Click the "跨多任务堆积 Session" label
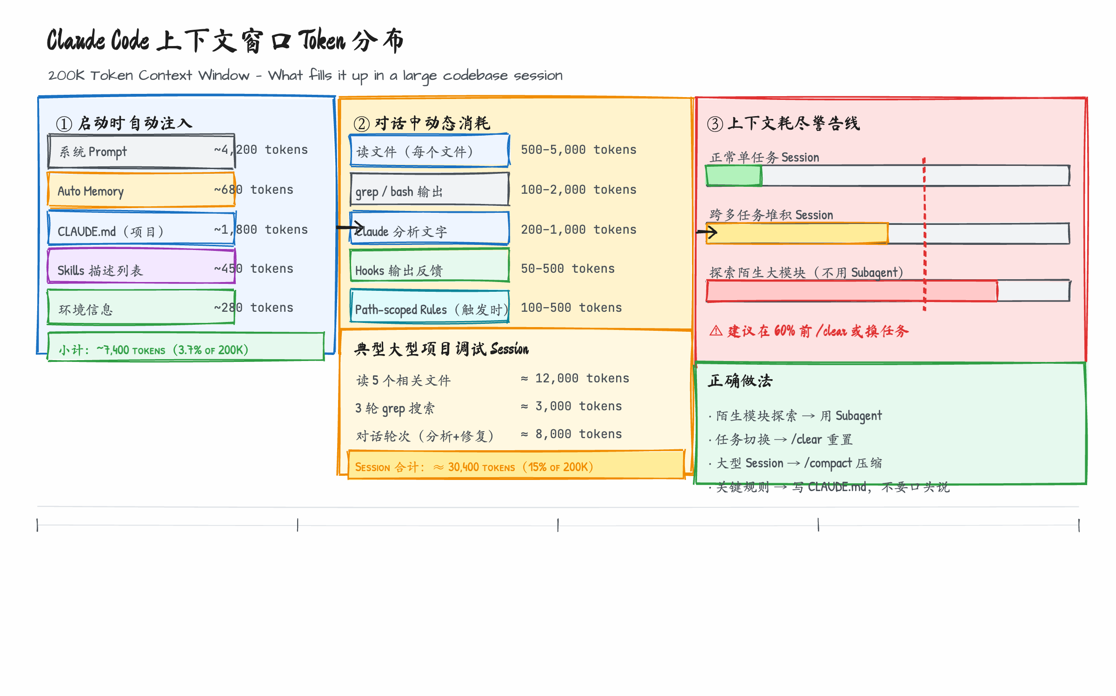Viewport: 1116px width, 696px height. coord(771,215)
